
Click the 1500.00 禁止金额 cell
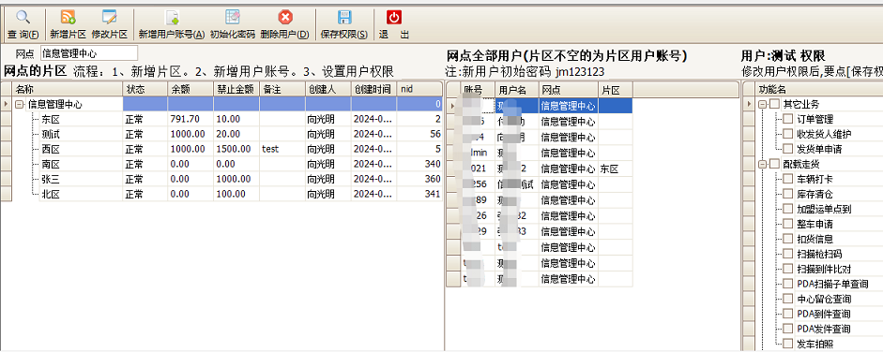point(236,150)
